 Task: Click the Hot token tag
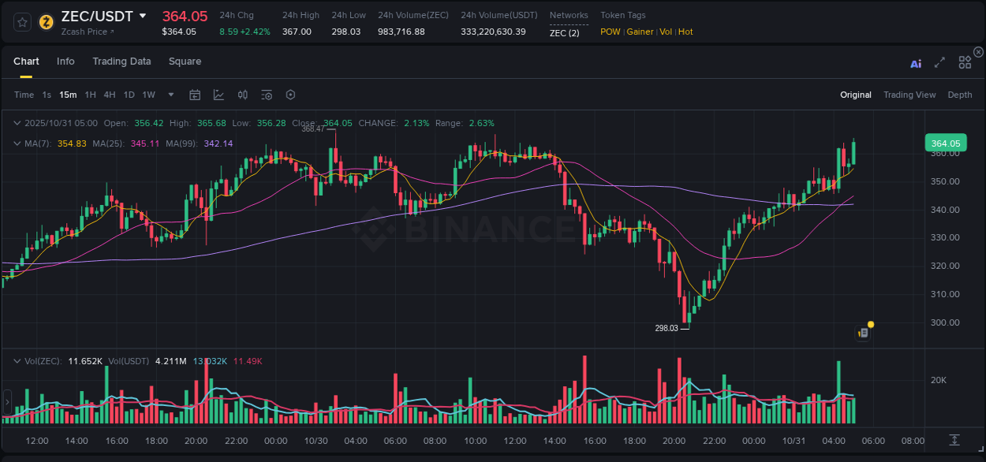[x=685, y=32]
